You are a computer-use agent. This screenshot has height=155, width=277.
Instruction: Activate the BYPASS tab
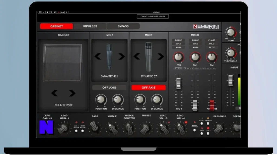(x=123, y=26)
